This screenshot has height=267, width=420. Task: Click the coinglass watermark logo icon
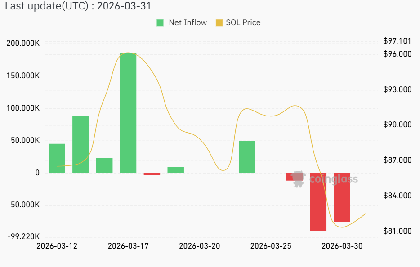[x=297, y=179]
